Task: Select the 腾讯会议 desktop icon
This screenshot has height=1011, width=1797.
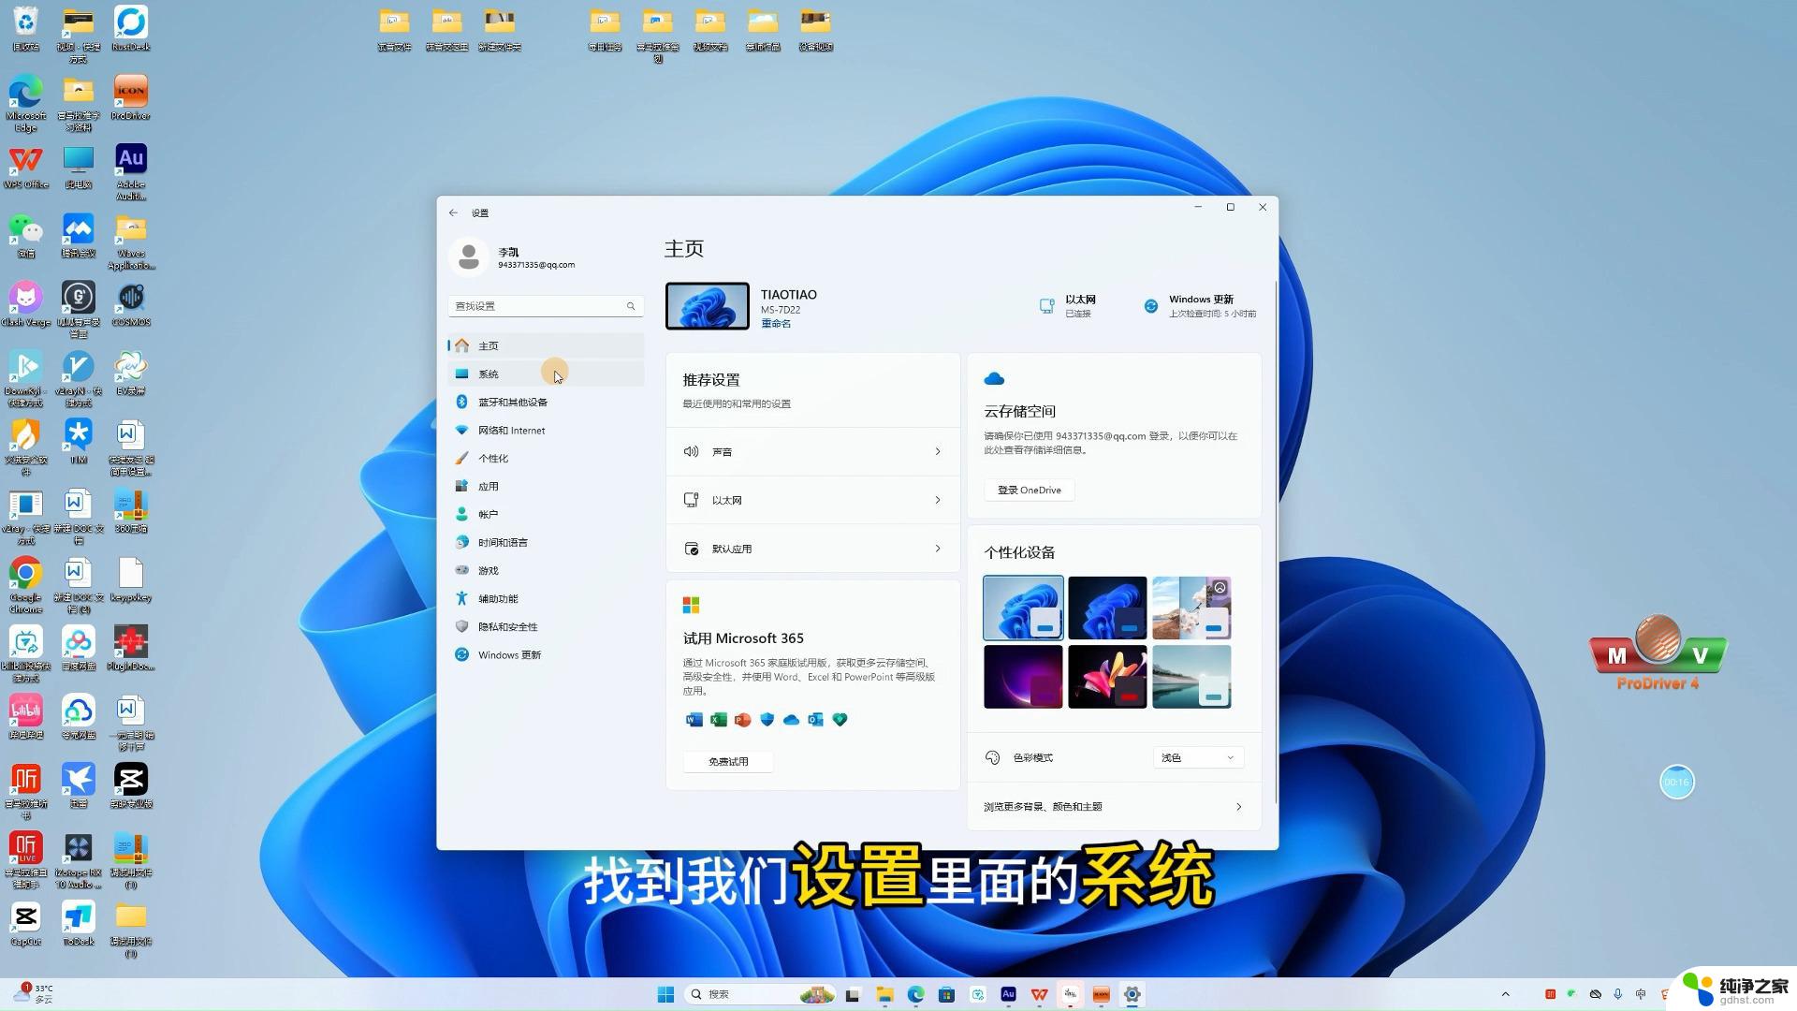Action: tap(79, 236)
